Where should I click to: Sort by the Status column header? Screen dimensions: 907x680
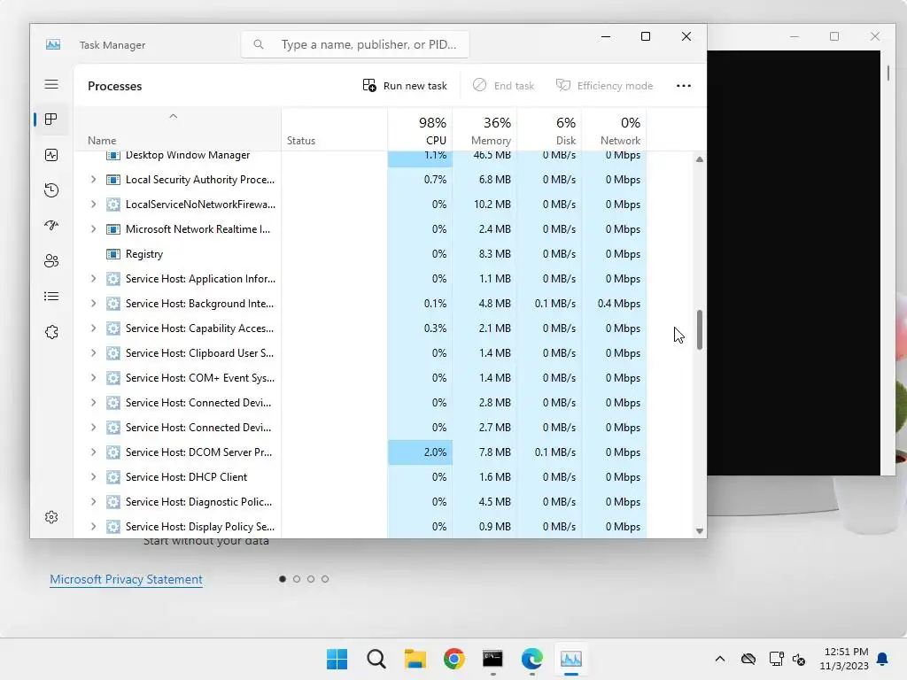click(x=334, y=129)
